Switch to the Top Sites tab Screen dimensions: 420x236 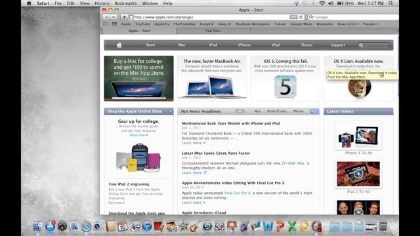[x=213, y=31]
